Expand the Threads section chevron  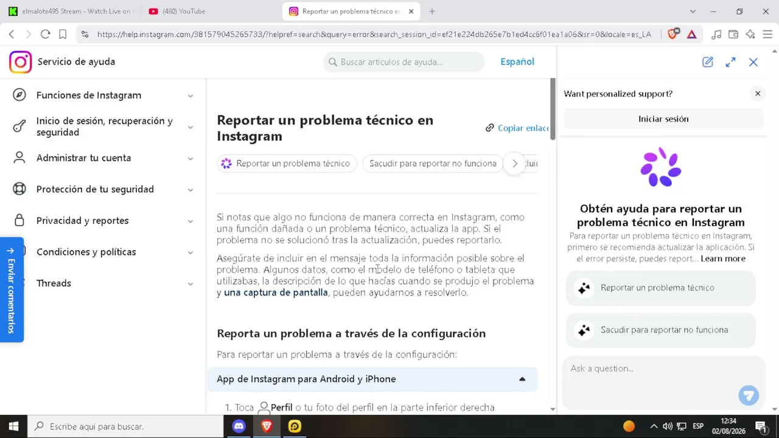(190, 283)
